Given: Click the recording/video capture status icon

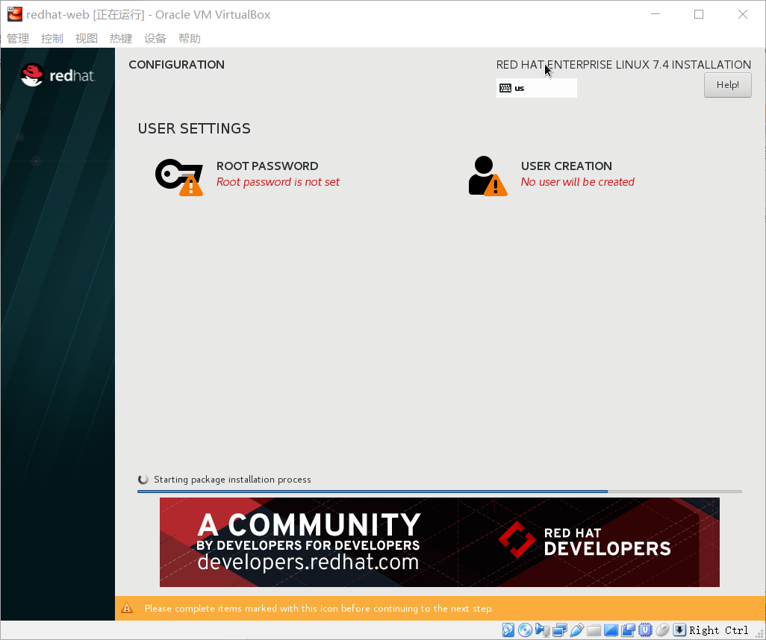Looking at the screenshot, I should pos(628,630).
